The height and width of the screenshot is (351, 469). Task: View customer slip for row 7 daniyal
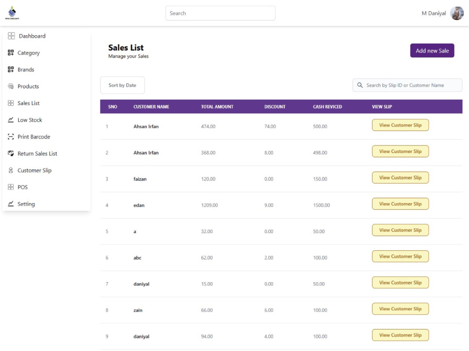click(x=400, y=283)
